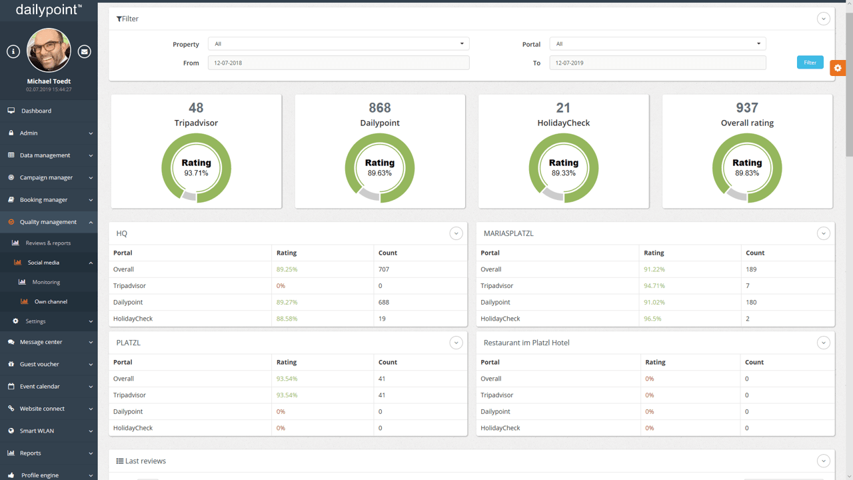
Task: Open the Property dropdown showing All
Action: tap(338, 43)
